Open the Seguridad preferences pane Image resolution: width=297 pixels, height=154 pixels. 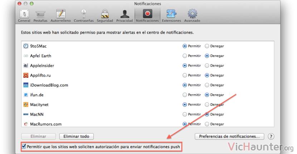(x=105, y=16)
